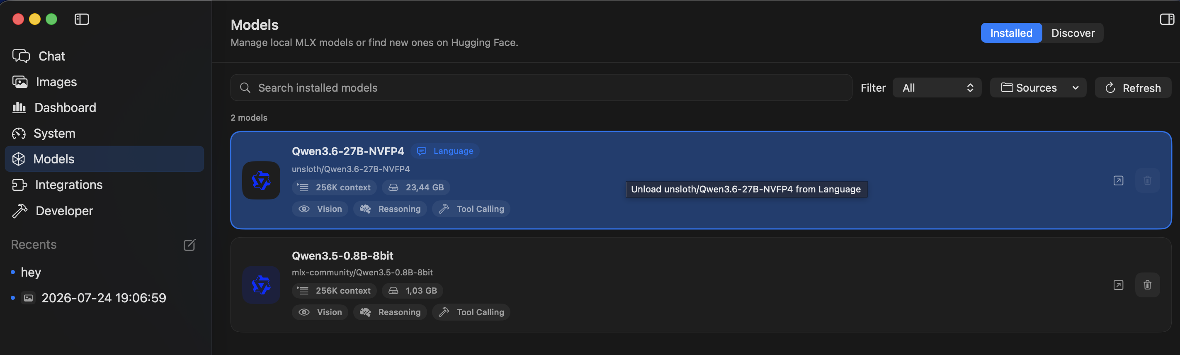Viewport: 1180px width, 355px height.
Task: Start a new chat with compose icon
Action: [189, 245]
